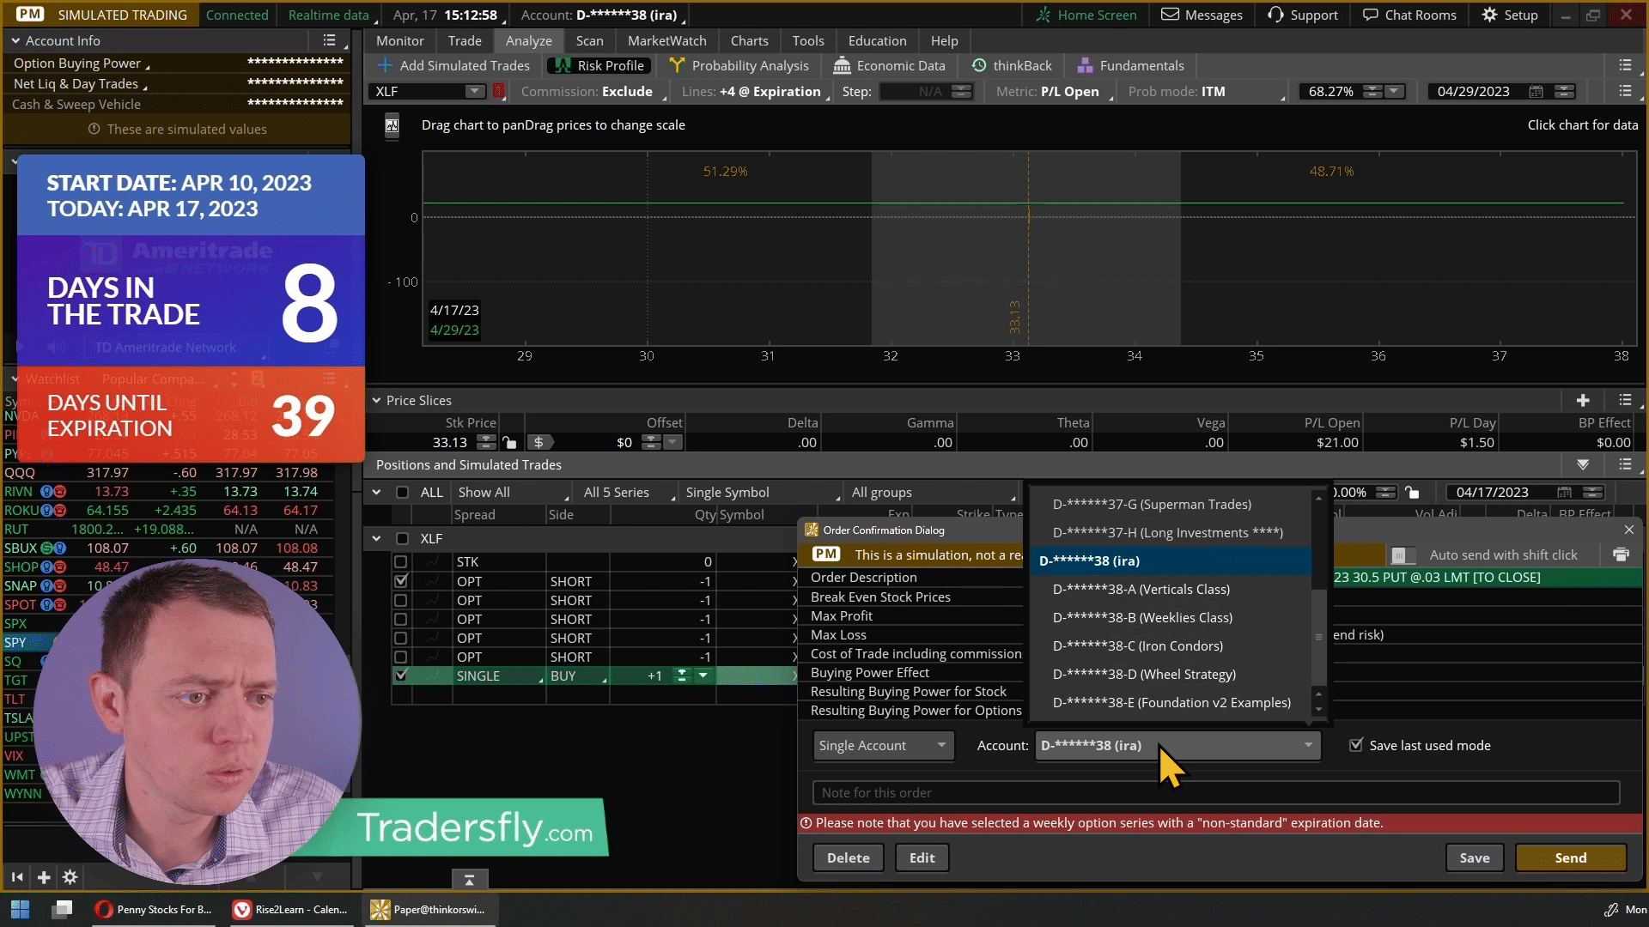Click the print icon in order dialog
This screenshot has width=1649, height=927.
(x=1621, y=554)
